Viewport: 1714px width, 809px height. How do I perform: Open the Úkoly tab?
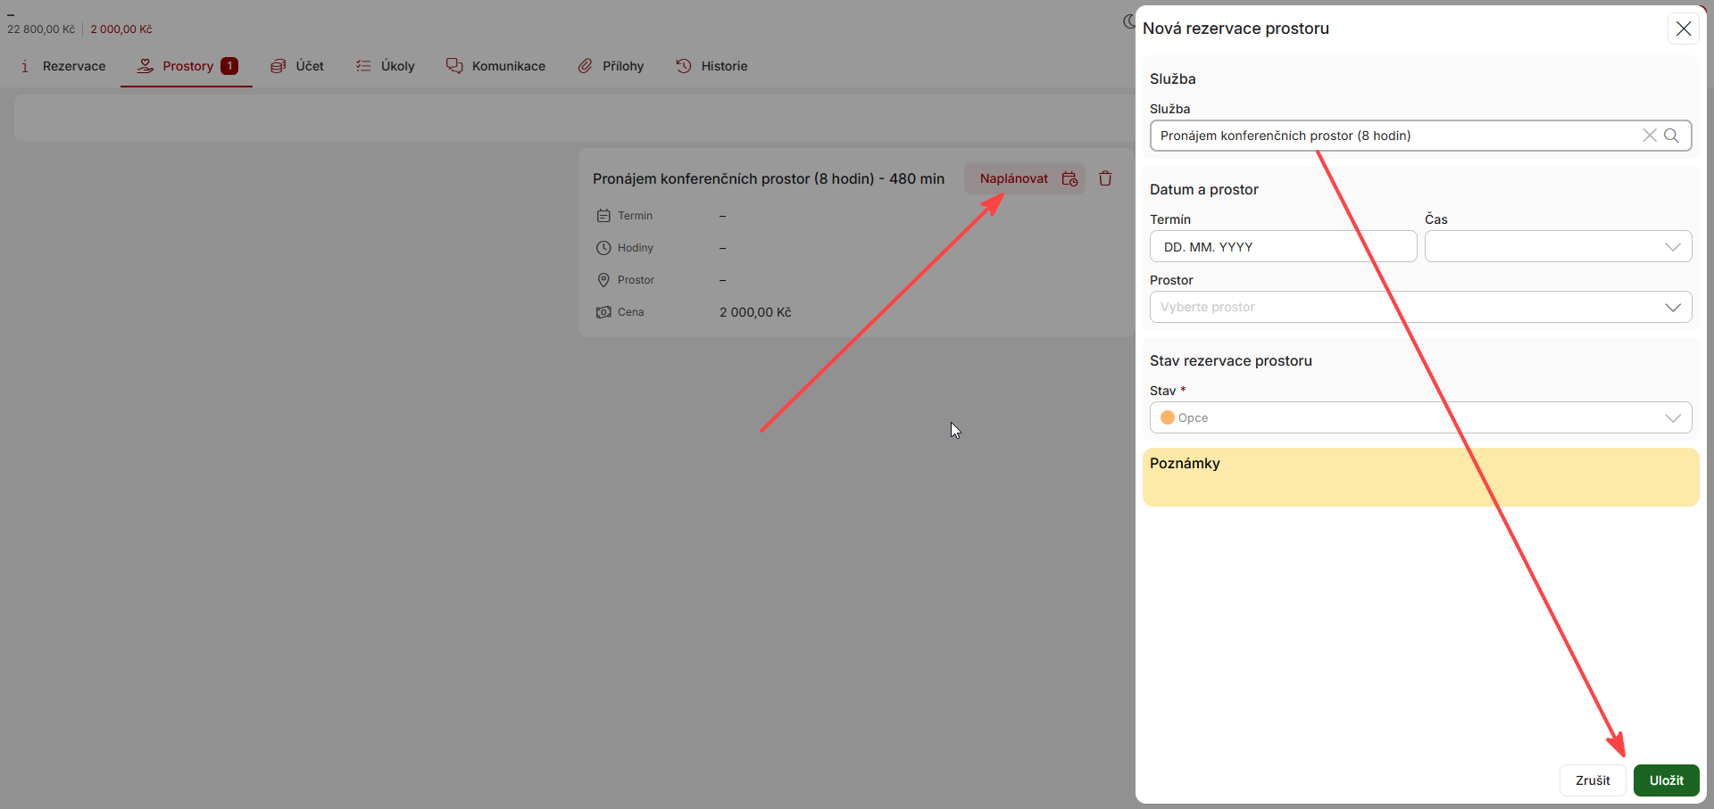[386, 66]
